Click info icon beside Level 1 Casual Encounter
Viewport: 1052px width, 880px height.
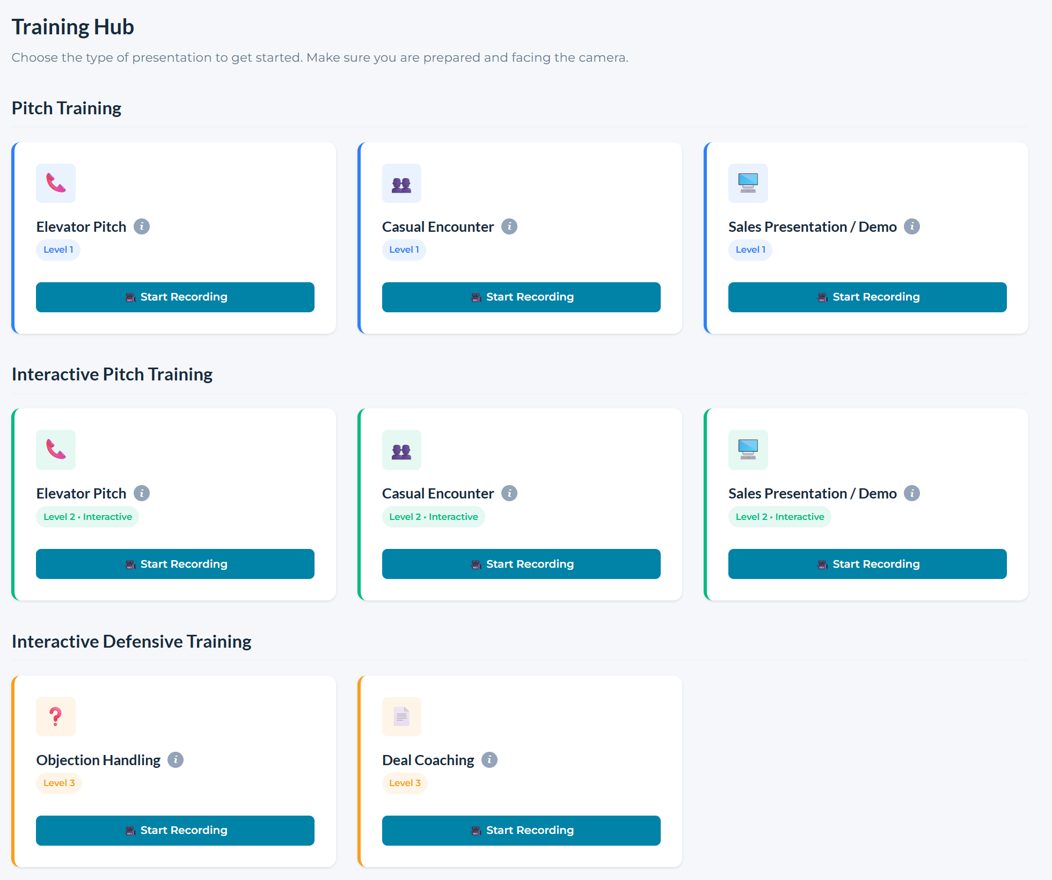(x=509, y=226)
